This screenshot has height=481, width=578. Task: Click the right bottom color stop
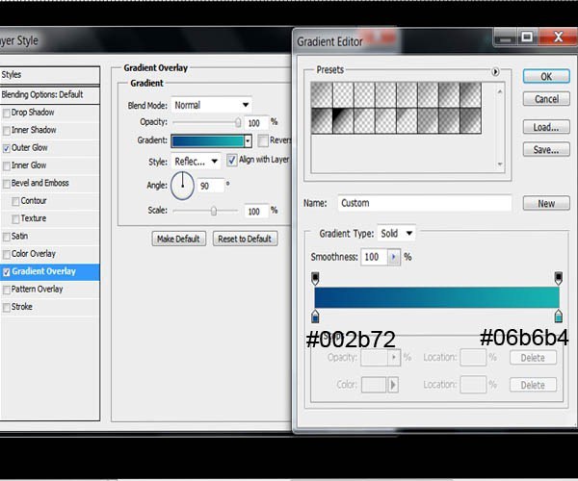[558, 316]
